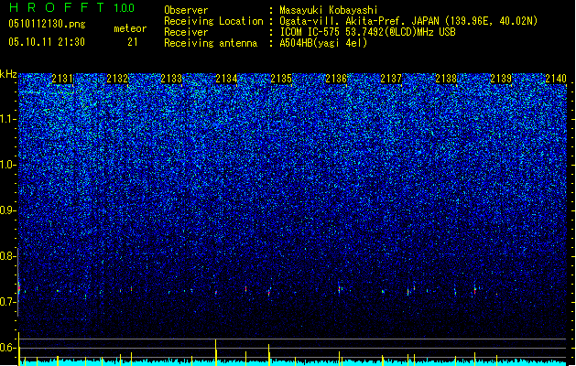576x366 pixels.
Task: Select observer name Masayuki Kobayashi
Action: tap(328, 10)
